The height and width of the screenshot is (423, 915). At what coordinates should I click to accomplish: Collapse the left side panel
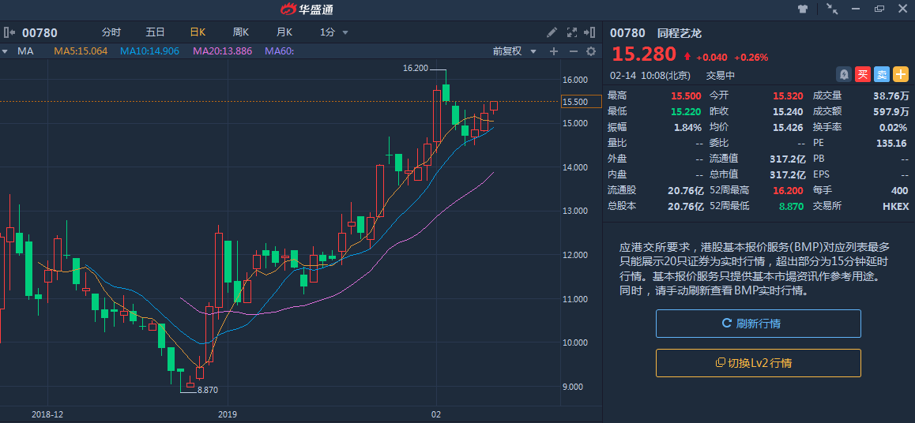coord(9,32)
